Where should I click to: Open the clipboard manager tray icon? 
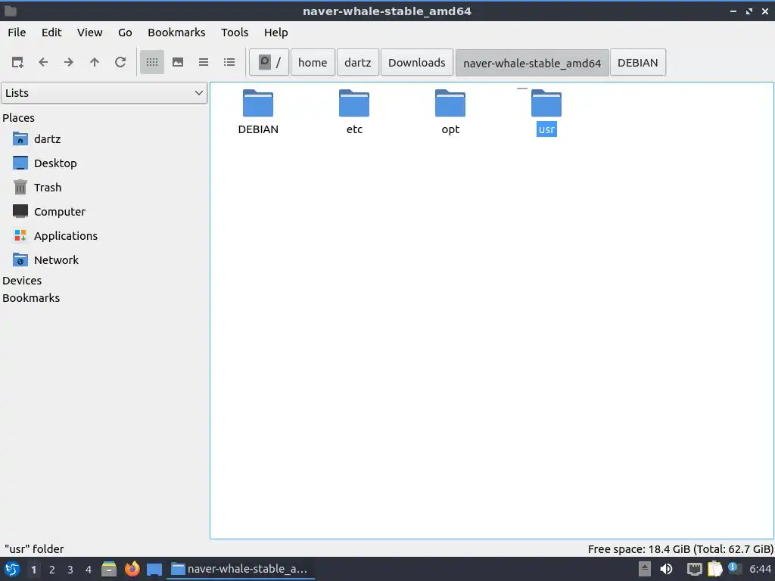tap(715, 569)
